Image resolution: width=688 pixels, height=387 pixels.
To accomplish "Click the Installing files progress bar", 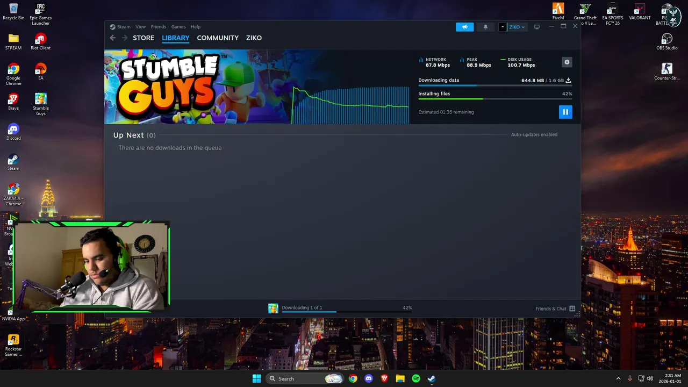I will point(494,99).
